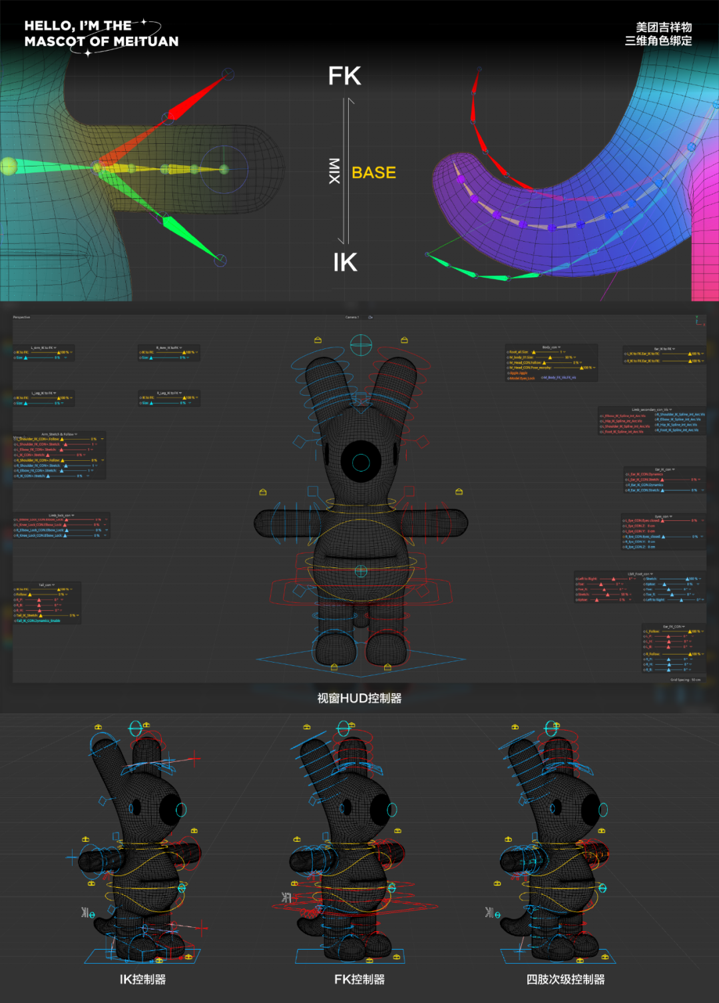Click Tail_IK_Stretch slider in Tail_con
Viewport: 719px width, 1003px height.
(x=54, y=615)
